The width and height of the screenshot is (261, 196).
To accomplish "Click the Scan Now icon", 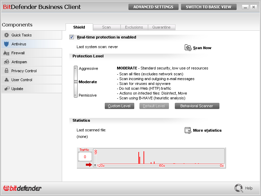I will coord(188,48).
